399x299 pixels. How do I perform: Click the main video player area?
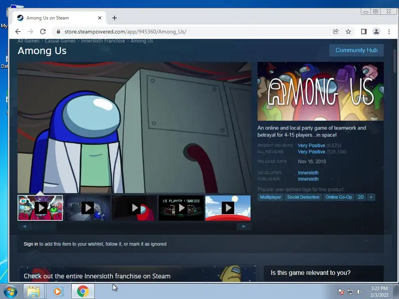(134, 127)
